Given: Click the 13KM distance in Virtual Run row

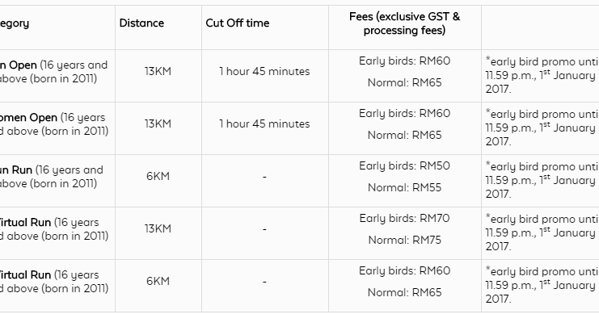Looking at the screenshot, I should tap(158, 228).
